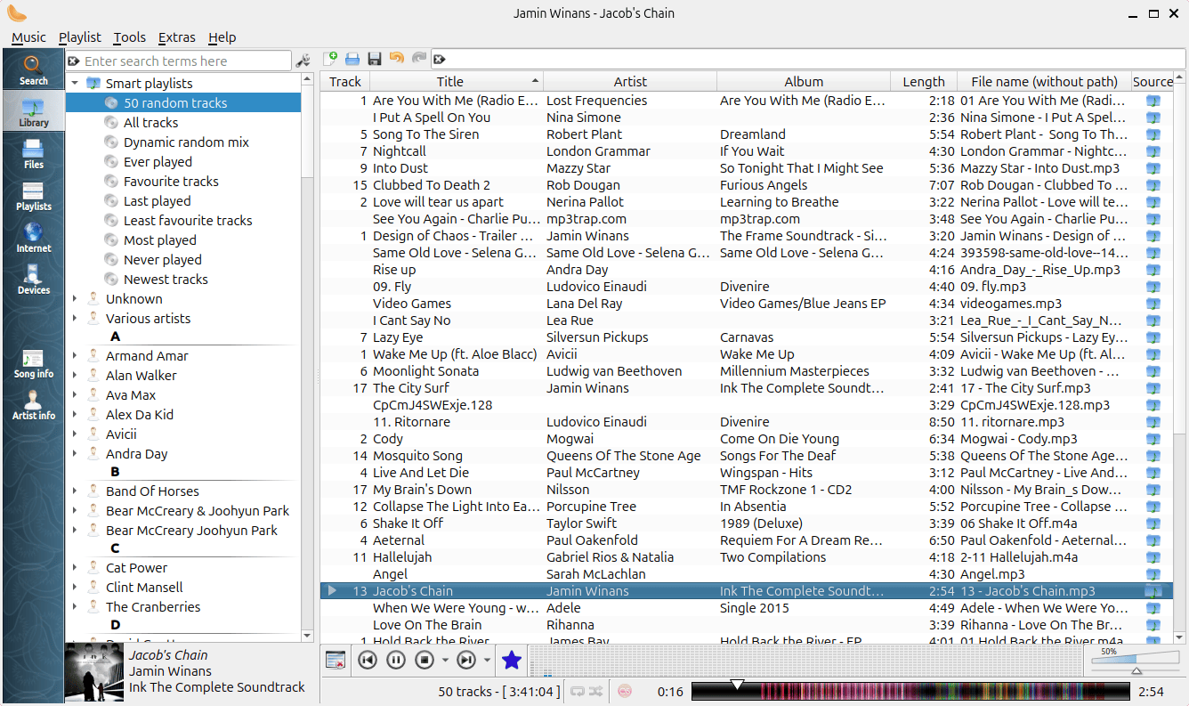This screenshot has height=706, width=1189.
Task: Open the library wrench options icon
Action: tap(303, 61)
